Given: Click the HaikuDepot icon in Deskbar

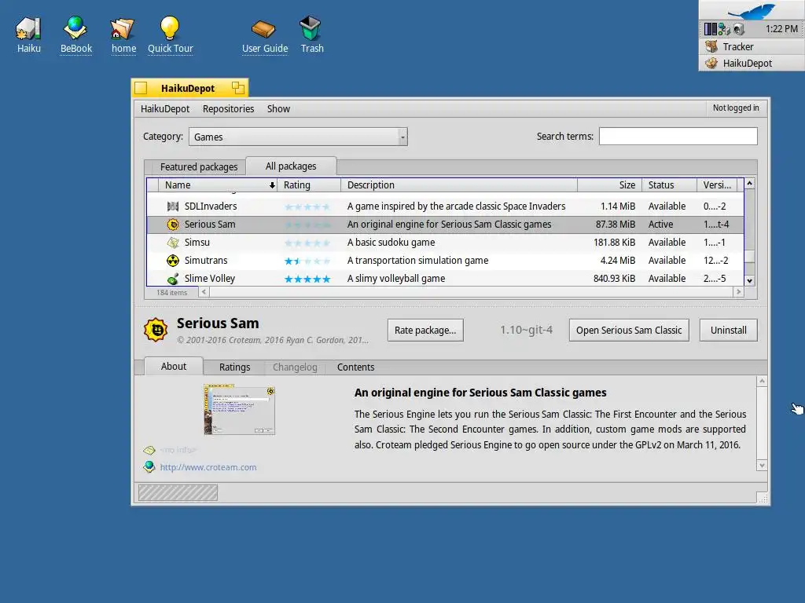Looking at the screenshot, I should 711,63.
